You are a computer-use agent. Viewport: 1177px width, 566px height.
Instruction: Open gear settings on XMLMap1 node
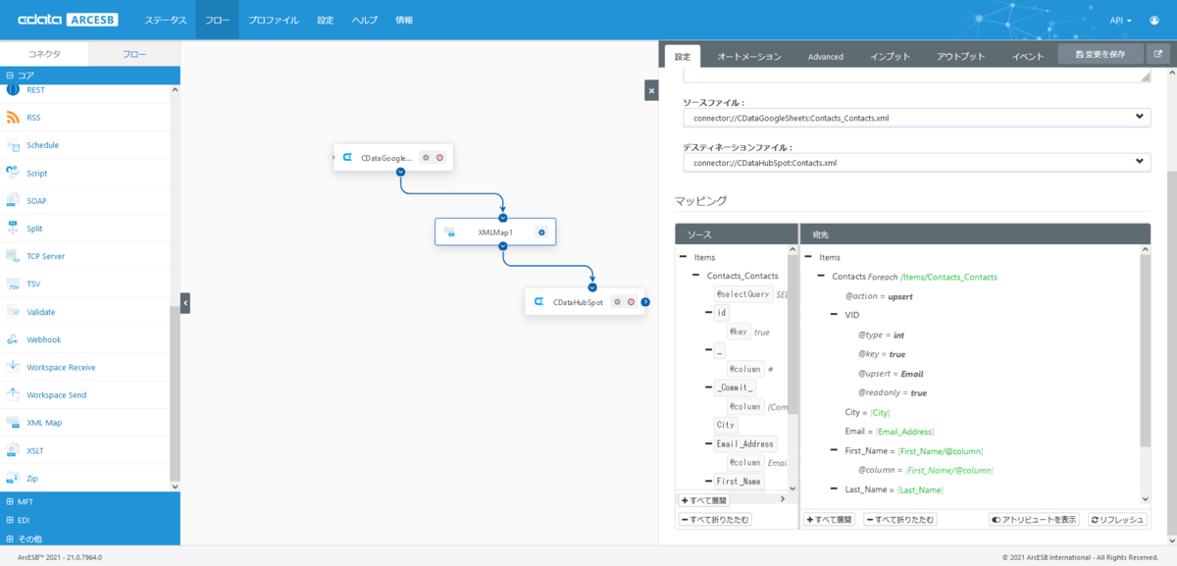[x=540, y=232]
